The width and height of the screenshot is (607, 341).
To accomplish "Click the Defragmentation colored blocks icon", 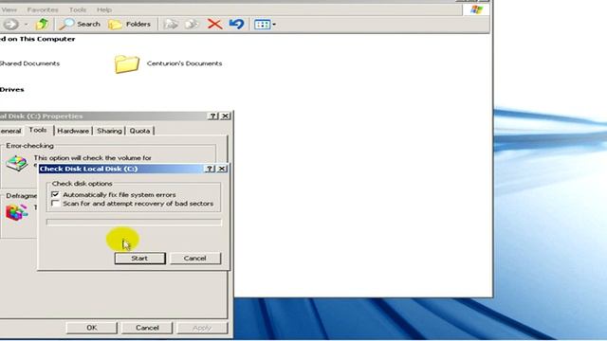I will coord(17,212).
